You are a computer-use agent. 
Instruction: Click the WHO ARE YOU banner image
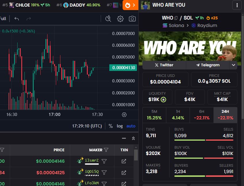click(x=190, y=46)
